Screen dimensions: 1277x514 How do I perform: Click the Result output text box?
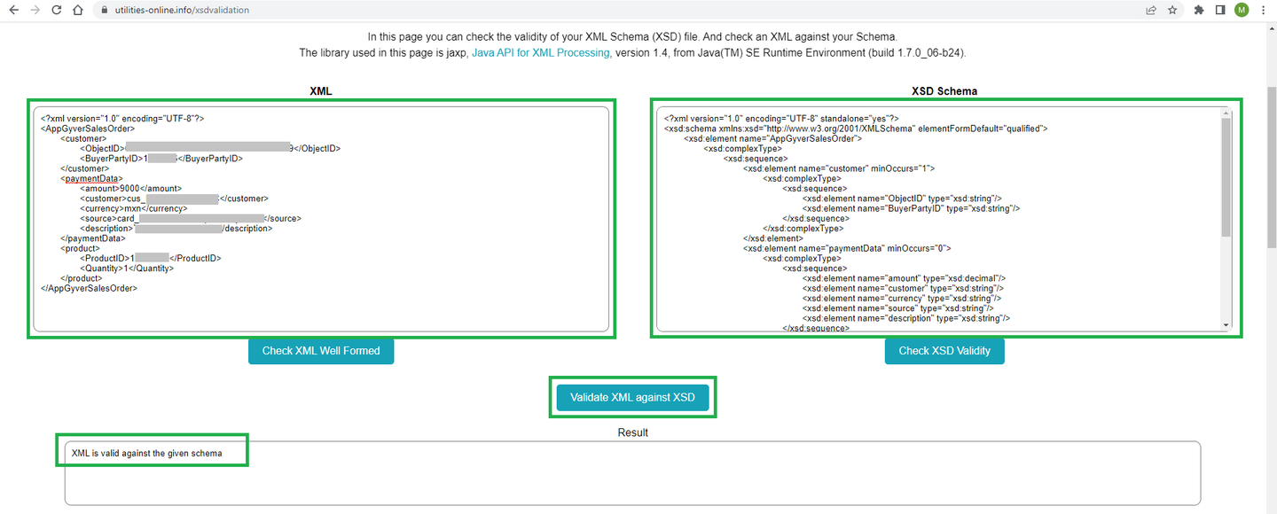pyautogui.click(x=632, y=473)
